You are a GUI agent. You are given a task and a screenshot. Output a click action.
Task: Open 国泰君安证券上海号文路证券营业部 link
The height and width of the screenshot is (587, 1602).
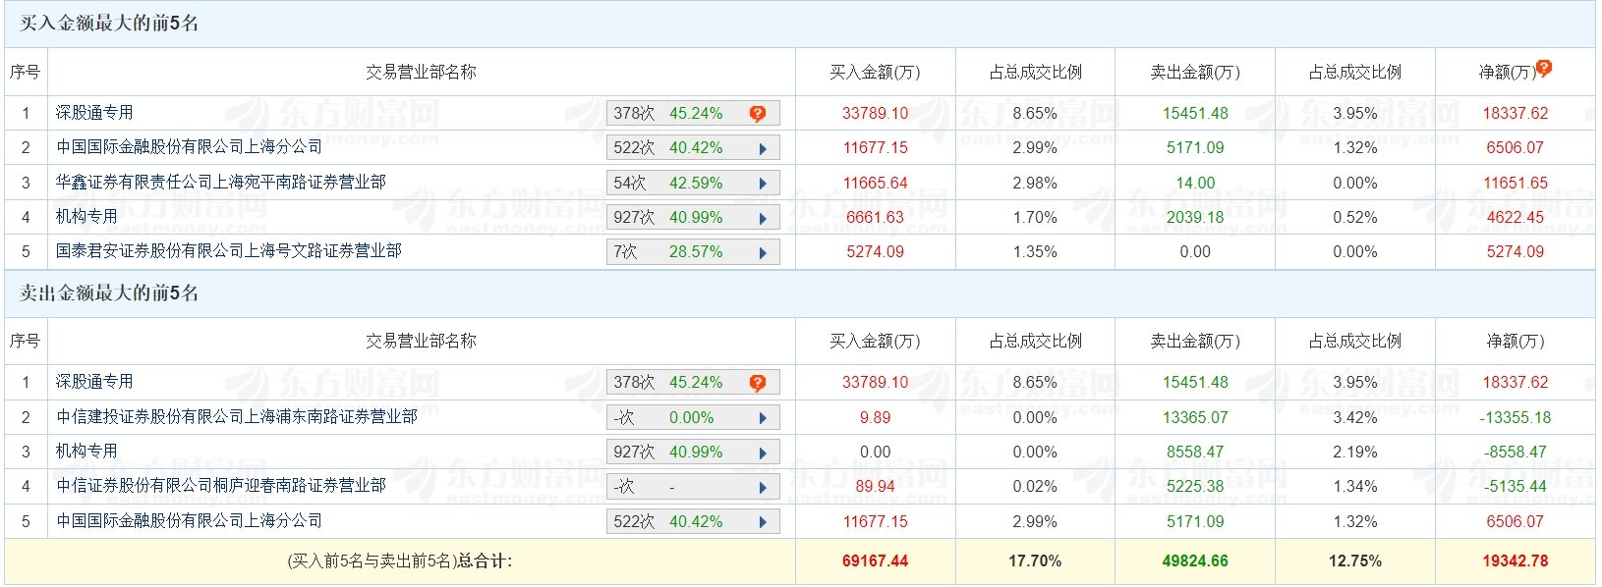click(x=229, y=251)
